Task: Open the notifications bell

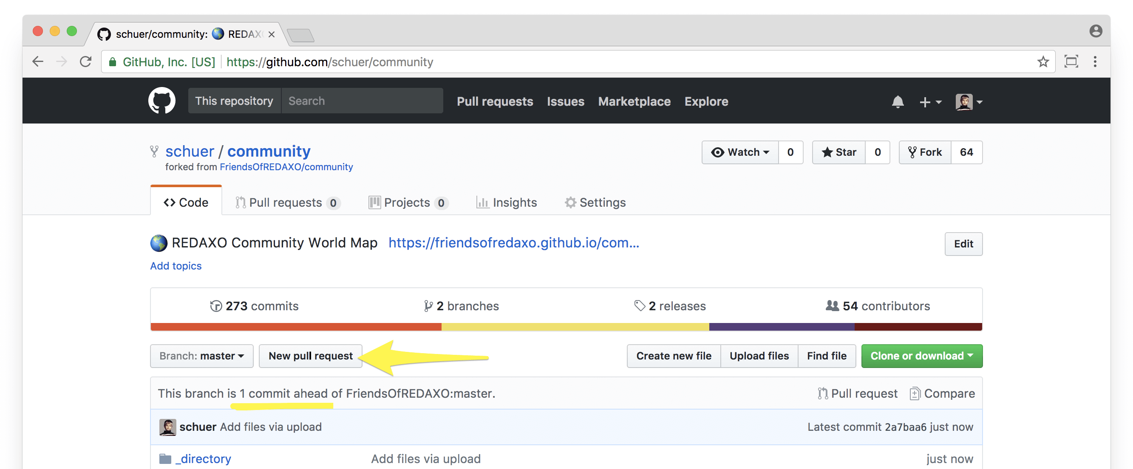Action: (897, 102)
